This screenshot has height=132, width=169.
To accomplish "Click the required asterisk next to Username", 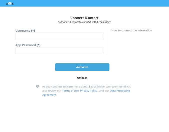I will [x=33, y=31].
